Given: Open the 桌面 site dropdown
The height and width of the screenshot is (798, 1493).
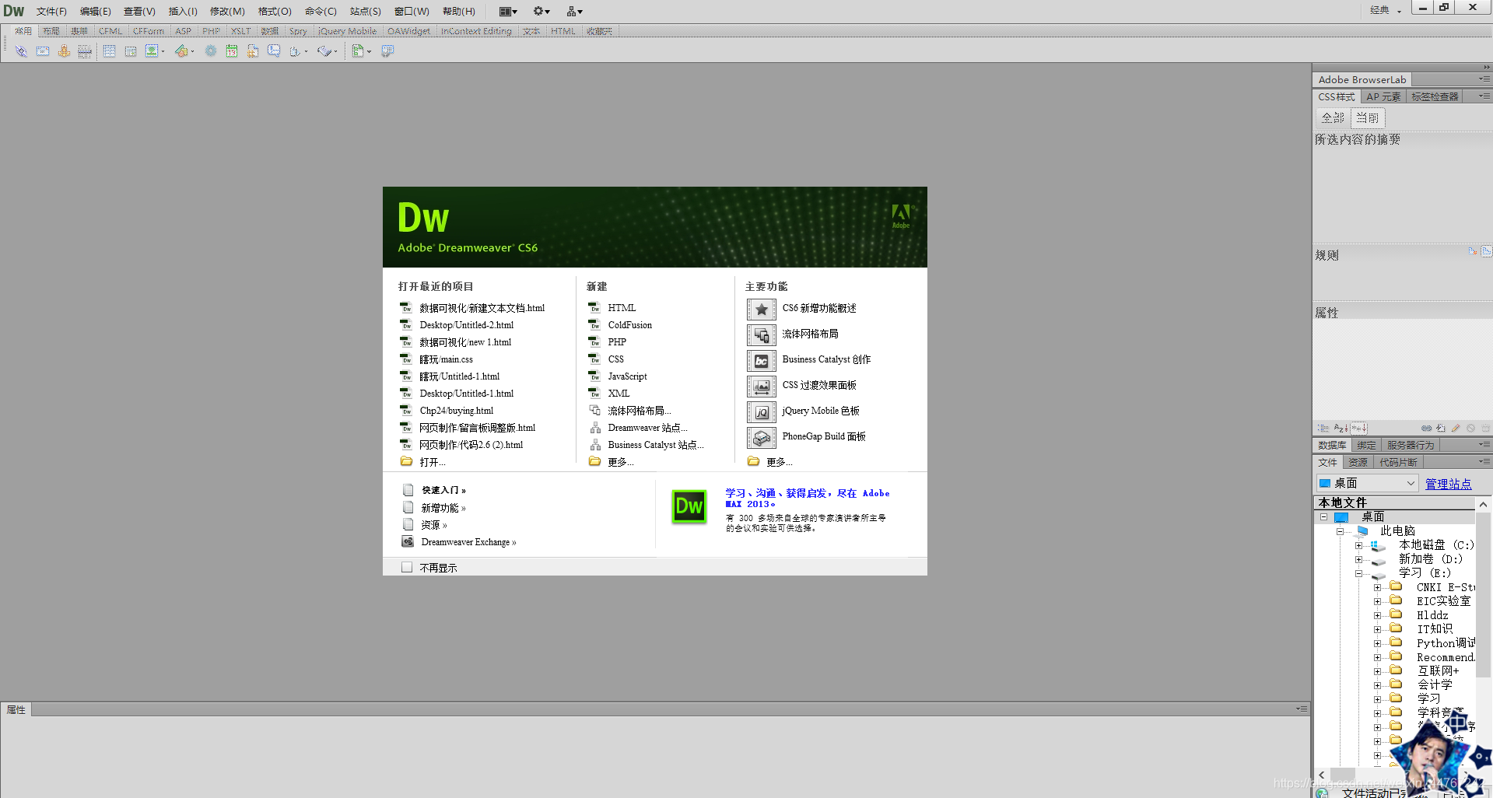Looking at the screenshot, I should tap(1367, 484).
